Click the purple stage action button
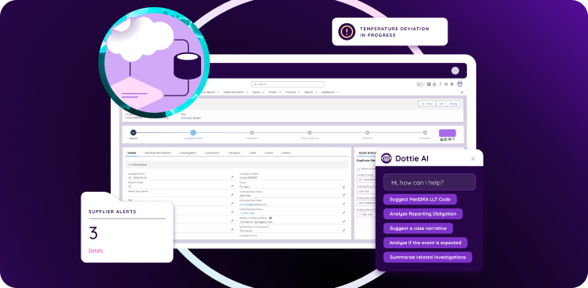This screenshot has width=588, height=288. (448, 133)
